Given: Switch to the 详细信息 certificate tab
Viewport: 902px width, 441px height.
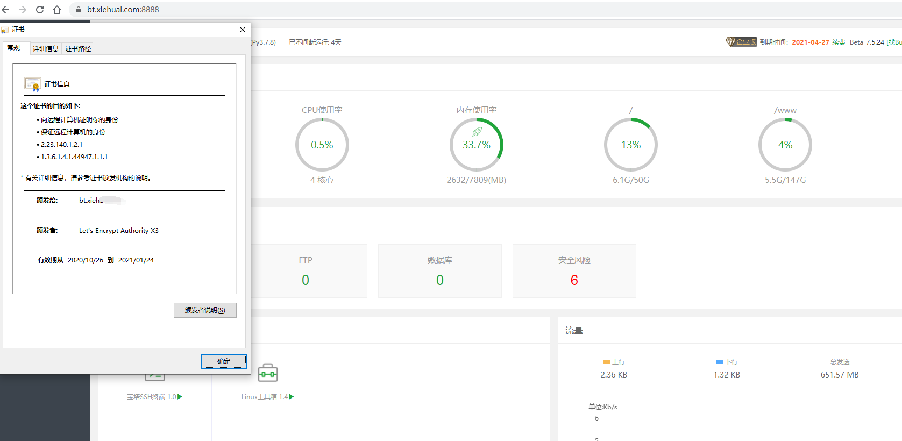Looking at the screenshot, I should [46, 48].
